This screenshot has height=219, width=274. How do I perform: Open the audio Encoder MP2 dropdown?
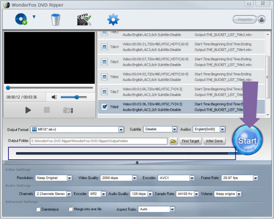point(104,194)
